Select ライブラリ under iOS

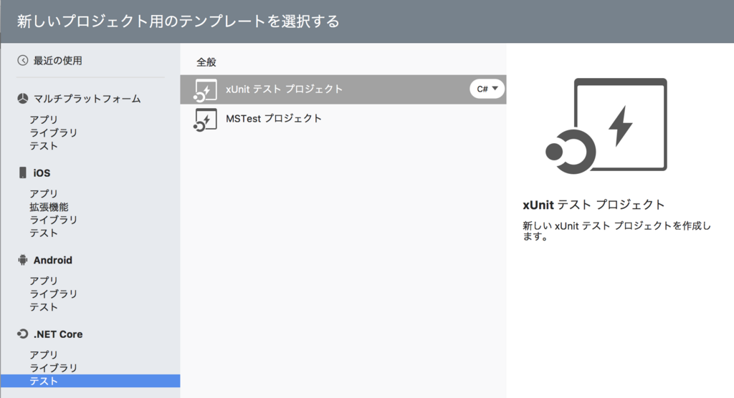53,220
